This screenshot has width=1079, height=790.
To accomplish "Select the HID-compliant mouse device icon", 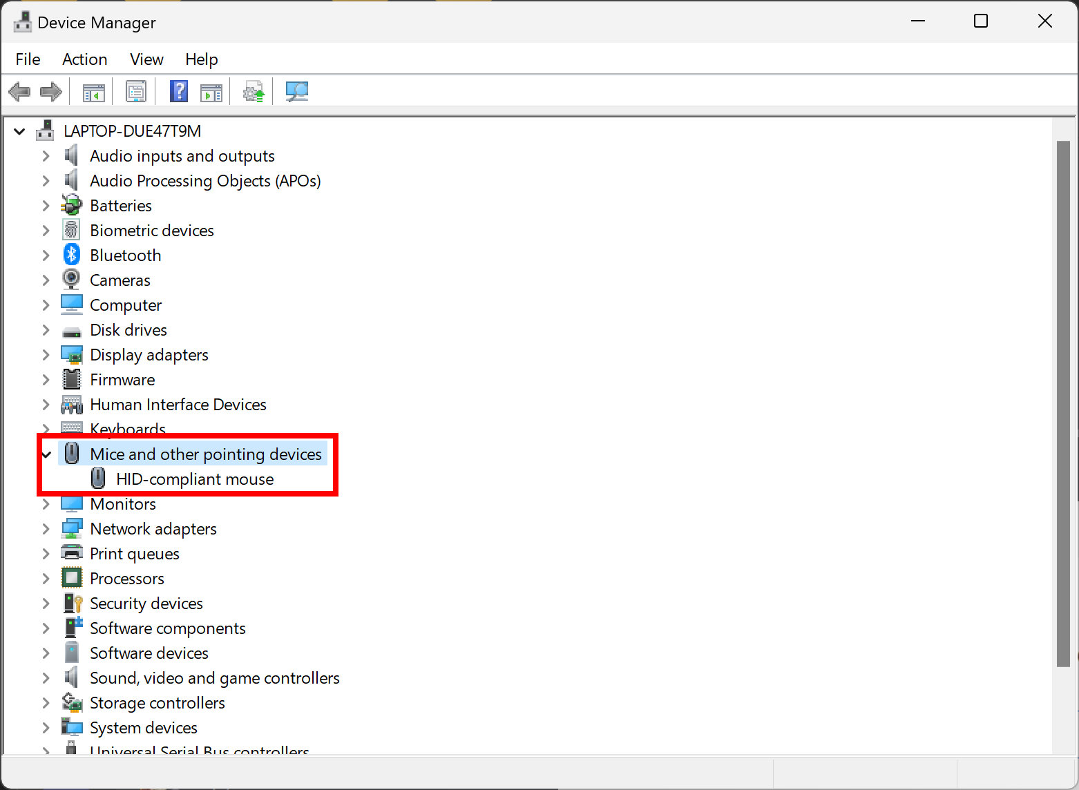I will (98, 479).
